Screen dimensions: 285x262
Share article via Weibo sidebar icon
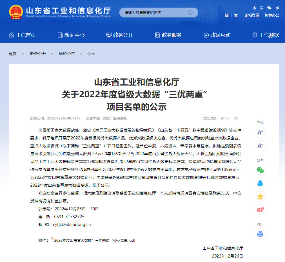pos(260,210)
